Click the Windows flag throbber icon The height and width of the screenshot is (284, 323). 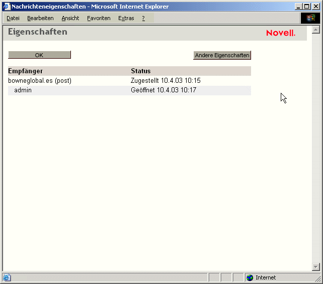click(x=310, y=18)
